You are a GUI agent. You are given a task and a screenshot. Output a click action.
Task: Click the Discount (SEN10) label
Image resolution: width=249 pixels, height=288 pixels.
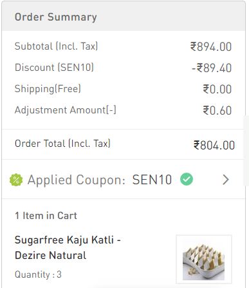(54, 68)
